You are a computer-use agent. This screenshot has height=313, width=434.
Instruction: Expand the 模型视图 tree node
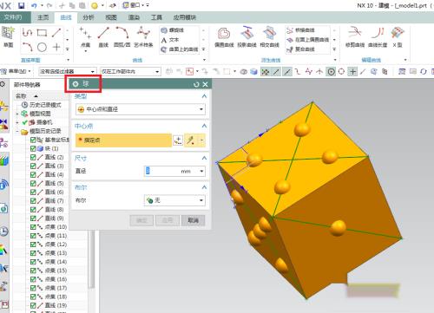pos(17,114)
